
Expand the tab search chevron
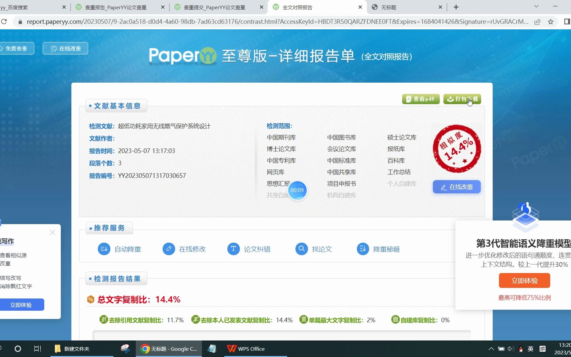click(536, 6)
